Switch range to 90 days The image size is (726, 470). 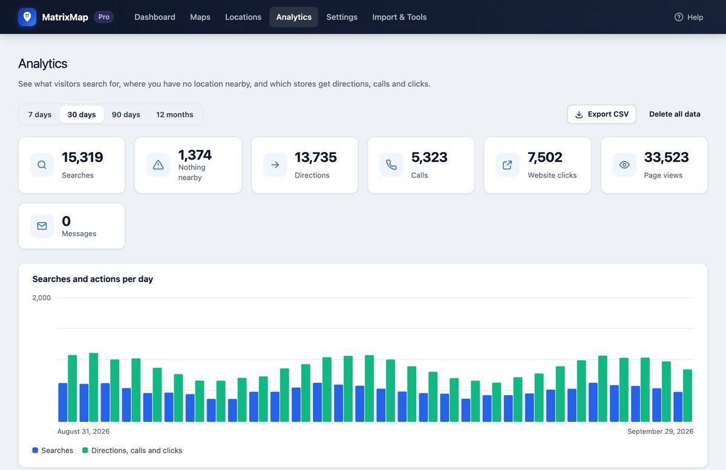[126, 115]
